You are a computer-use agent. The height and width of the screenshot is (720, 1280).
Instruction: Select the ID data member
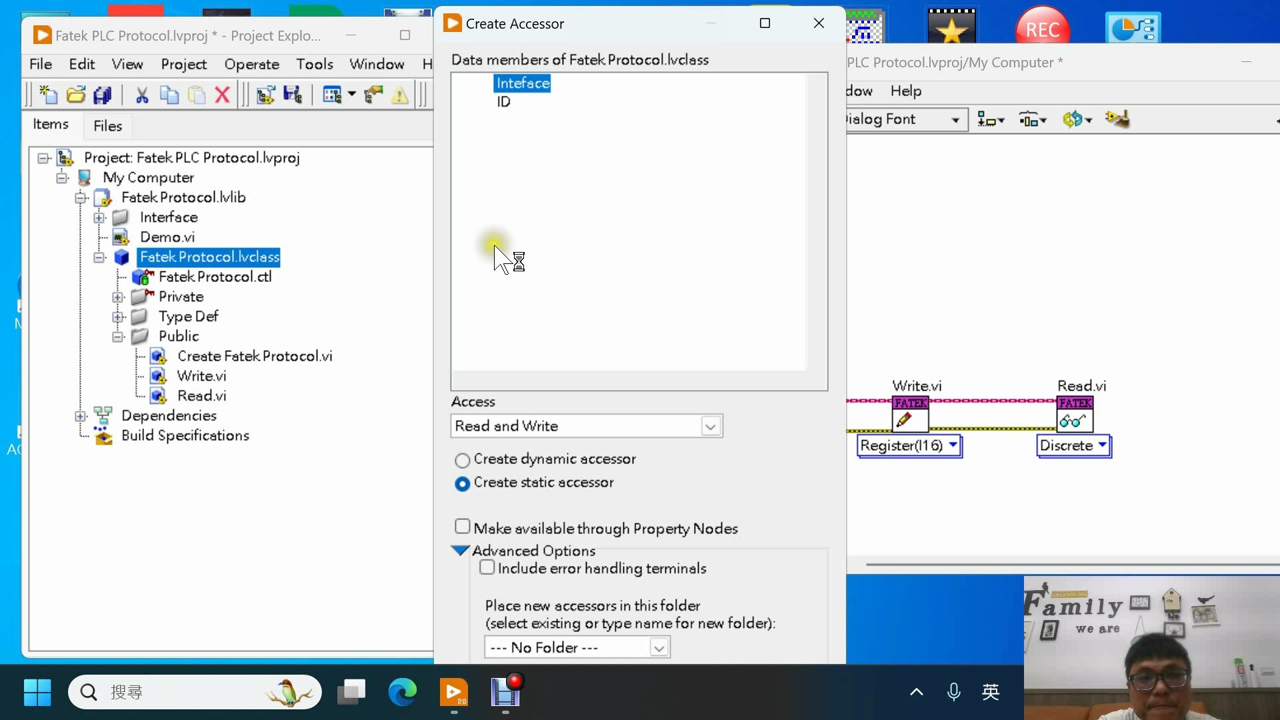pos(504,101)
